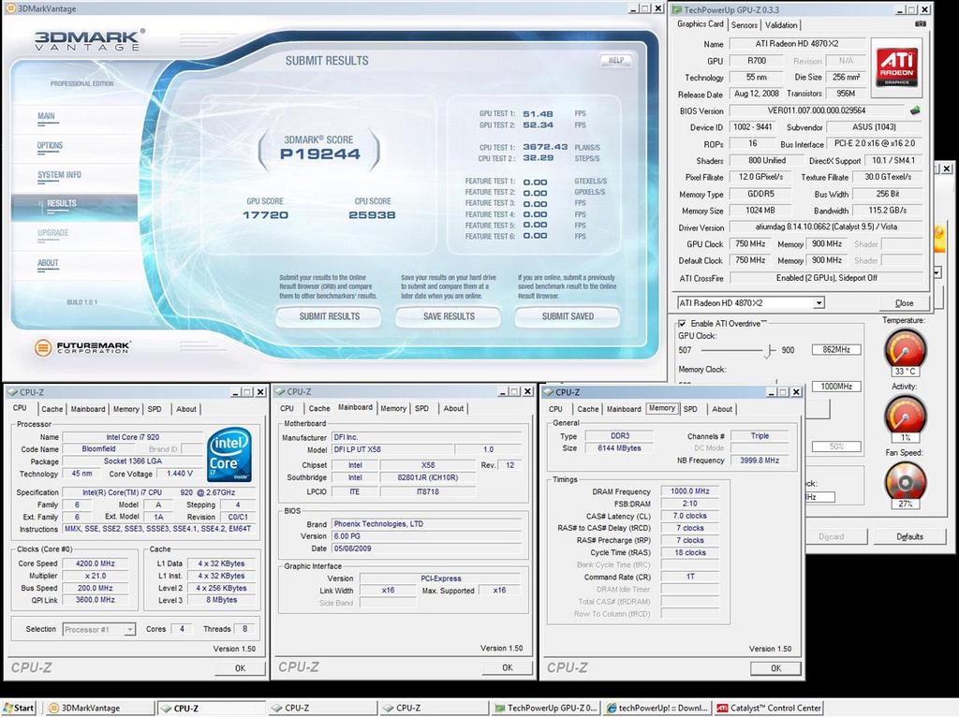Click the 3DMarkVantage title bar icon
This screenshot has width=959, height=717.
pos(9,8)
